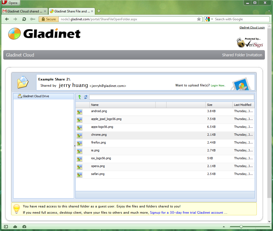Close the Gladinet Share File tab
This screenshot has width=273, height=231.
tap(92, 11)
